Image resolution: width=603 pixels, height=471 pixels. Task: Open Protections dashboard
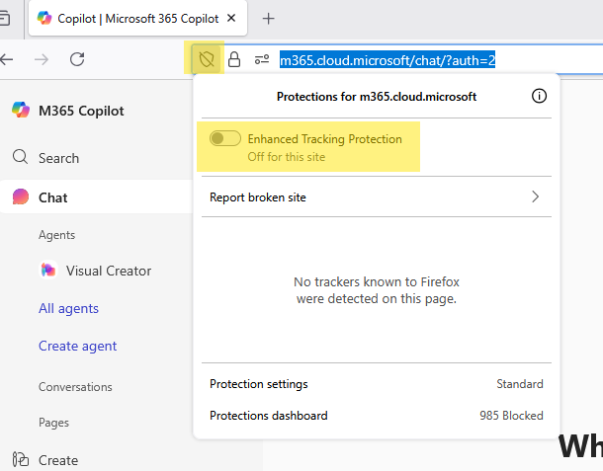click(376, 416)
